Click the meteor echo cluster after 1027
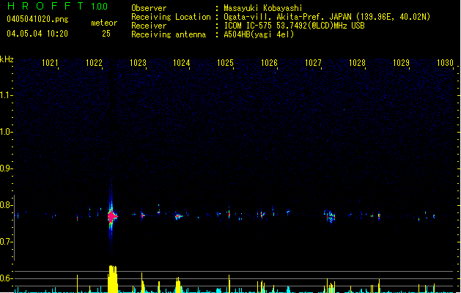This screenshot has width=461, height=293. click(x=331, y=217)
